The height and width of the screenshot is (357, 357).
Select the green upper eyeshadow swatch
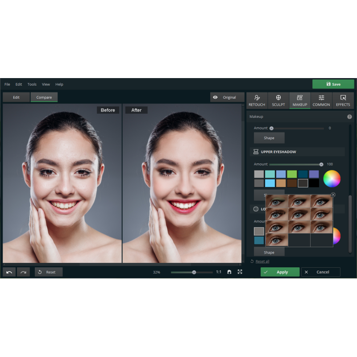(292, 174)
